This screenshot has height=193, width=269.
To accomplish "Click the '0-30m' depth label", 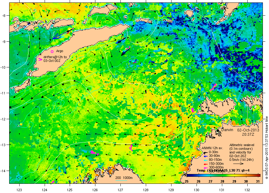I will 213,152.
